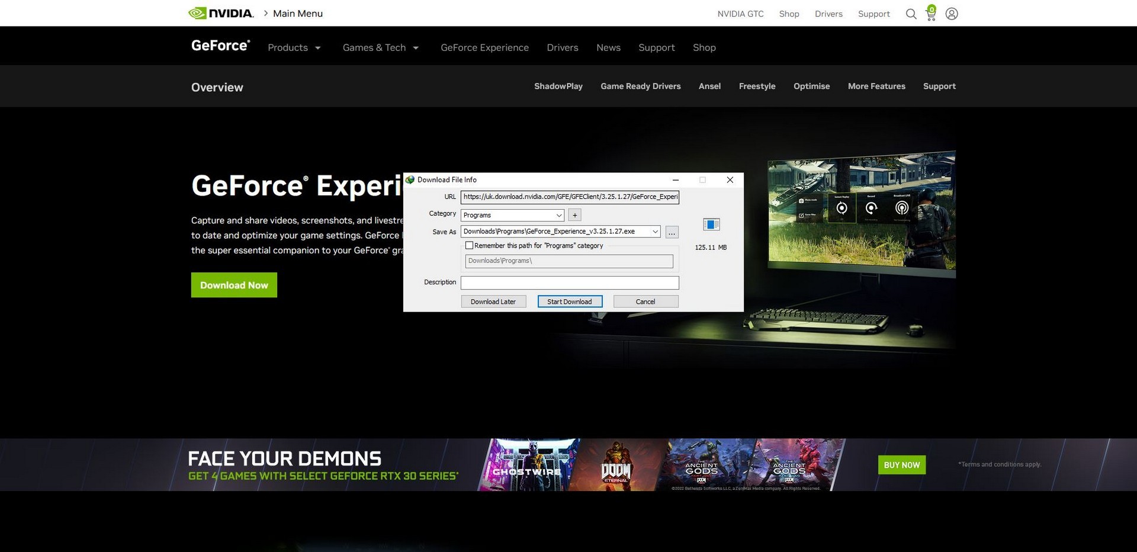This screenshot has height=552, width=1137.
Task: Switch to Ansel section
Action: [709, 86]
